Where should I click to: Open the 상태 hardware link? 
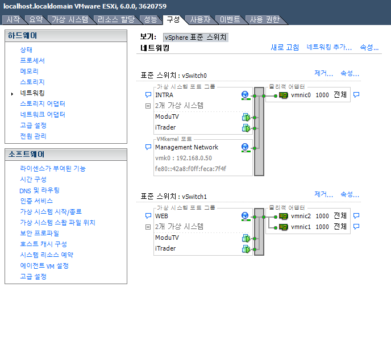click(26, 50)
